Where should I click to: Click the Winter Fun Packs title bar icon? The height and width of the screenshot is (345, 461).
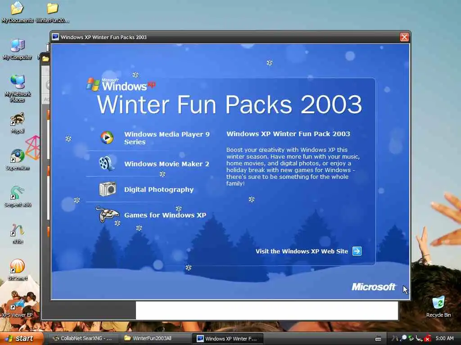point(55,37)
